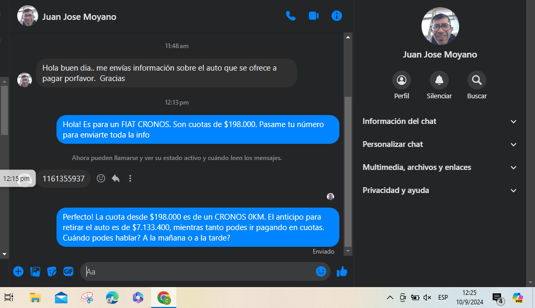Expand Información del chat section
This screenshot has width=535, height=308.
pos(439,121)
